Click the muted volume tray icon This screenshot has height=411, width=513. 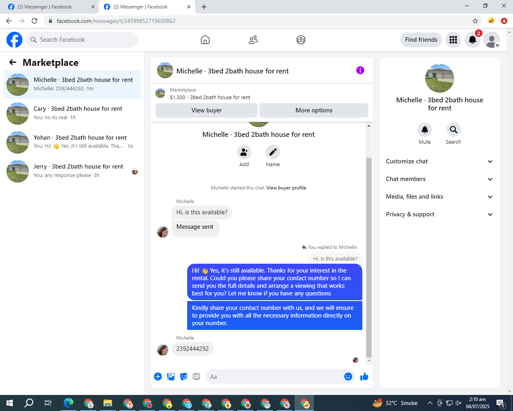pyautogui.click(x=458, y=403)
